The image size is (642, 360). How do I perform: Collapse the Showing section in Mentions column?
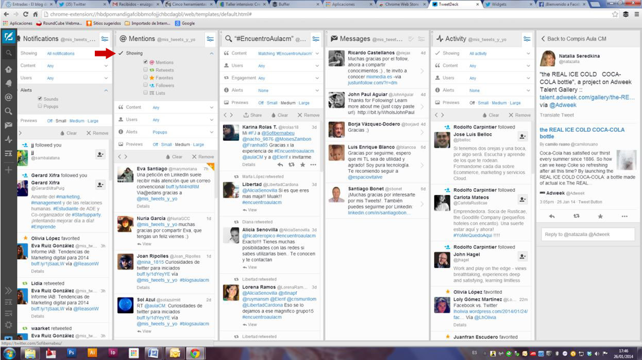click(x=211, y=53)
